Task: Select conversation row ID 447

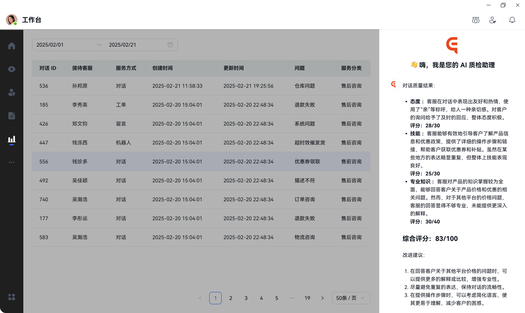Action: (201, 143)
